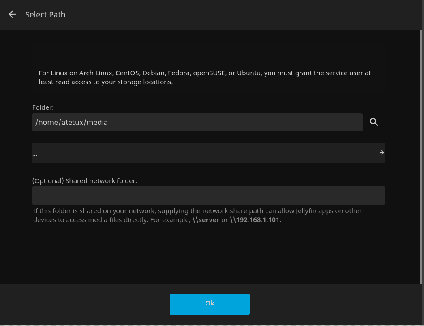Viewport: 424px width, 326px height.
Task: Click the right arrow on the parent row
Action: click(381, 153)
